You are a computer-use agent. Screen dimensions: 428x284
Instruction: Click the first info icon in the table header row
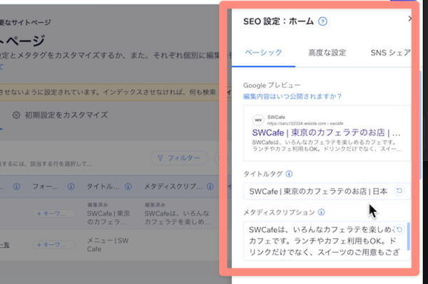click(x=16, y=186)
